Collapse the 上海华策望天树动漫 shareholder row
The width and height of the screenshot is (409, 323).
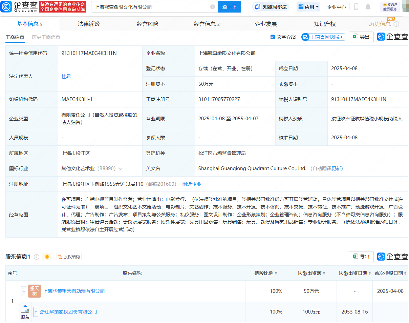[x=24, y=291]
